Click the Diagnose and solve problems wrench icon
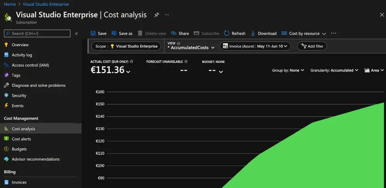386x188 pixels. [x=7, y=85]
